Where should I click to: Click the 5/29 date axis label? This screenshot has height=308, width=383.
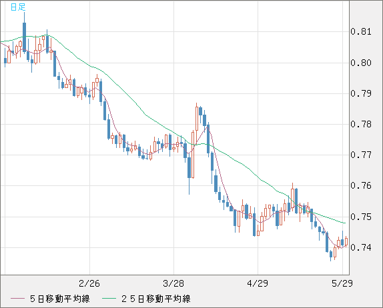click(342, 283)
